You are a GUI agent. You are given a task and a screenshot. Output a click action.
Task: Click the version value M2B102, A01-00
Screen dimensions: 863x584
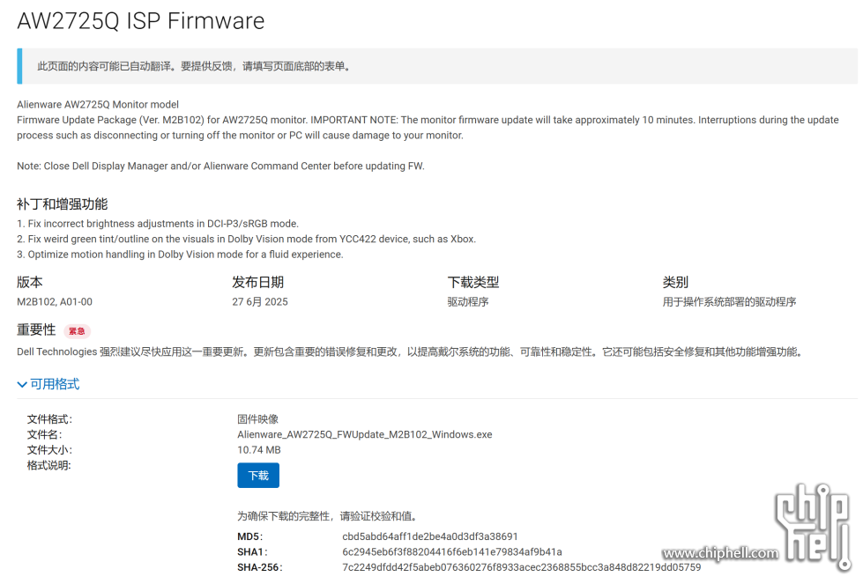click(55, 302)
